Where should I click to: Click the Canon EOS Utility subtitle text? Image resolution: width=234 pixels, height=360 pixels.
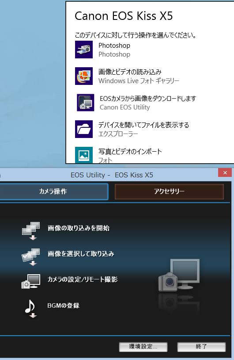(125, 107)
